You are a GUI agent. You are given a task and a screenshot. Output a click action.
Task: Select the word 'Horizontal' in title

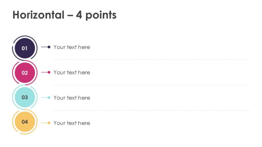38,15
